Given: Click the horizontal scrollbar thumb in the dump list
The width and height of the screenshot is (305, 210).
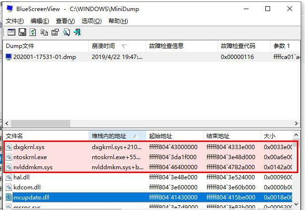Looking at the screenshot, I should point(41,123).
